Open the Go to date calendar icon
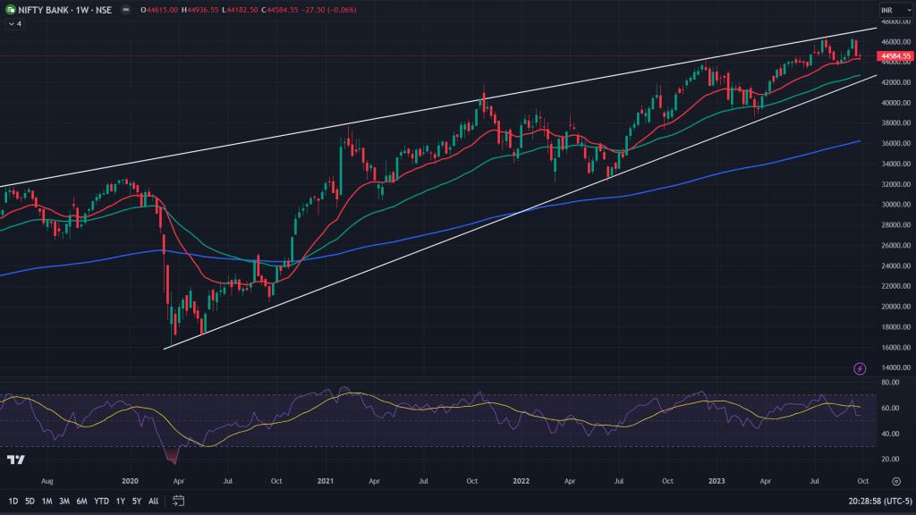916x515 pixels. pos(179,501)
